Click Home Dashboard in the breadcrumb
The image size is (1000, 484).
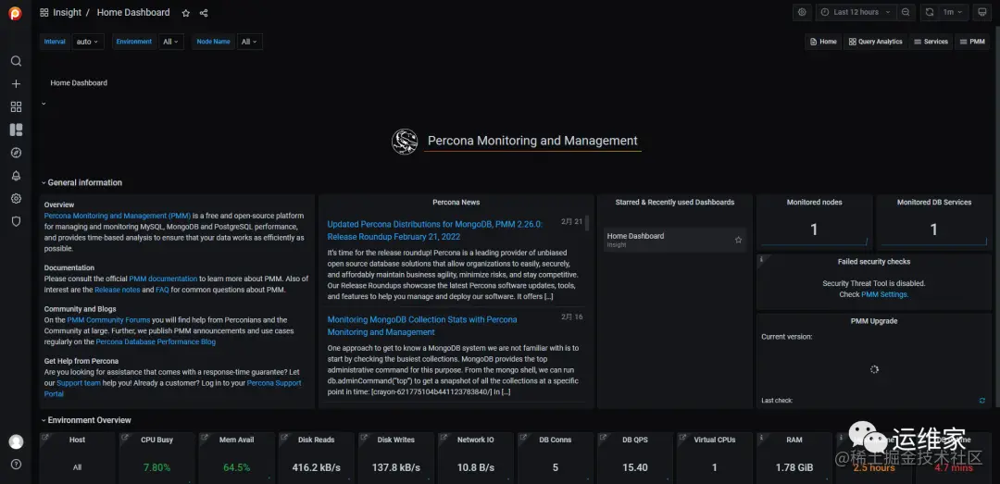[x=133, y=13]
